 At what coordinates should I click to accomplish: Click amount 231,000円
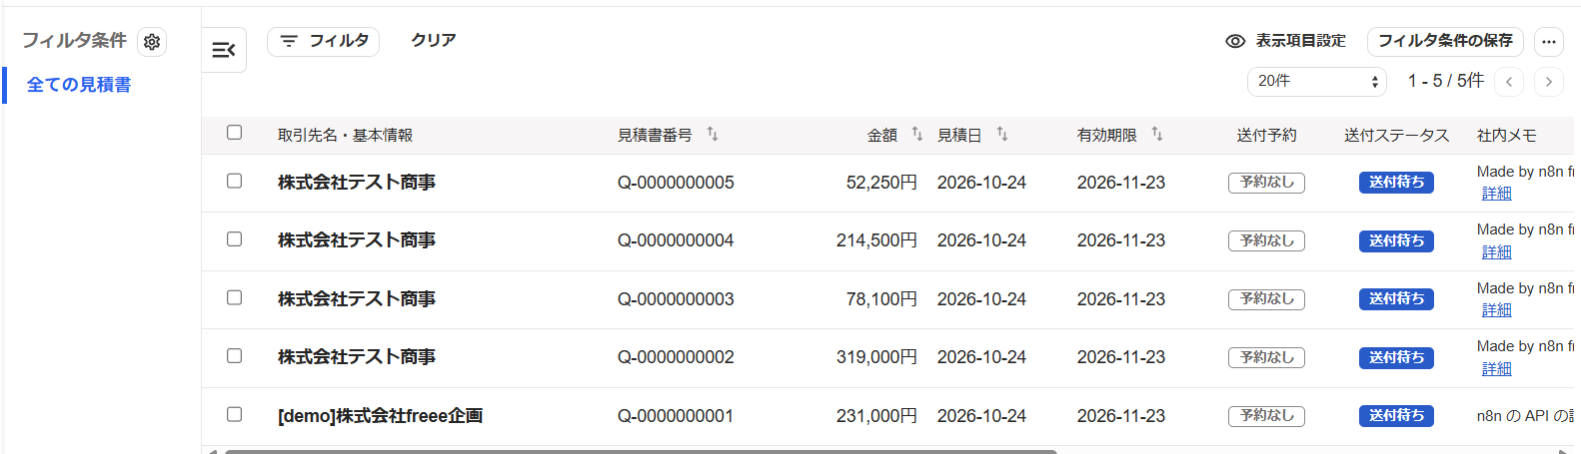(876, 416)
